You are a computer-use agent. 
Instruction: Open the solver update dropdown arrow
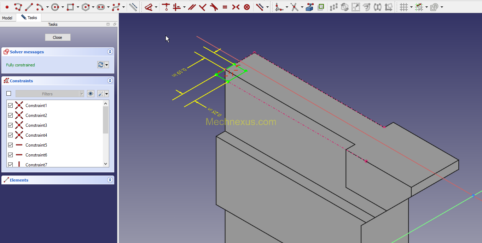click(106, 65)
